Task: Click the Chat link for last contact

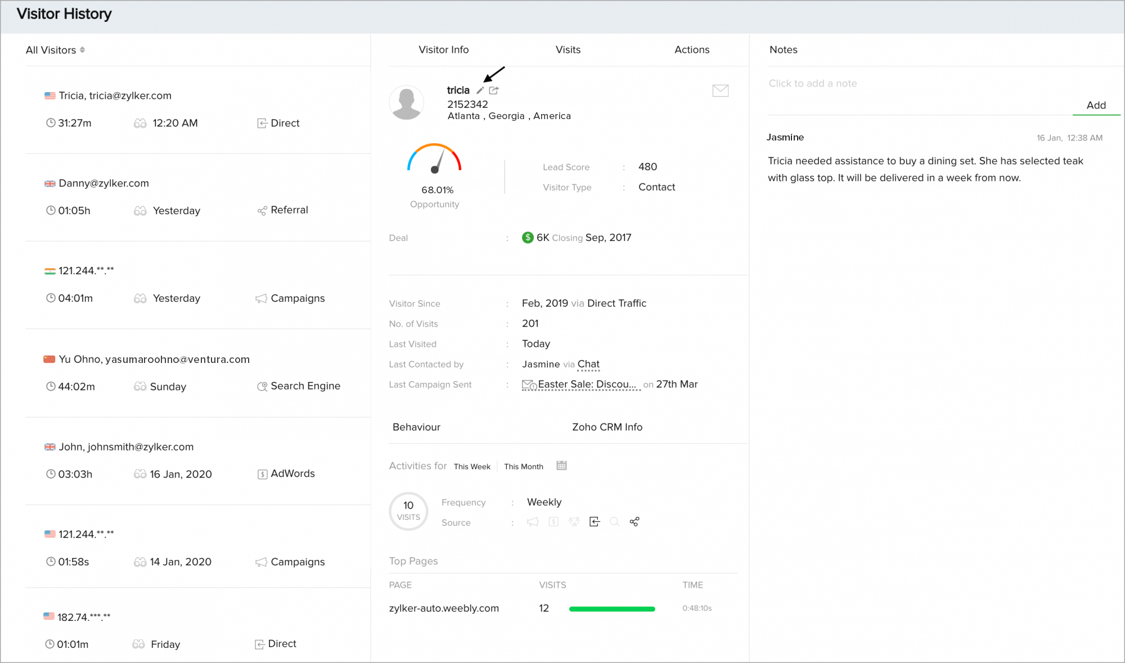Action: coord(588,364)
